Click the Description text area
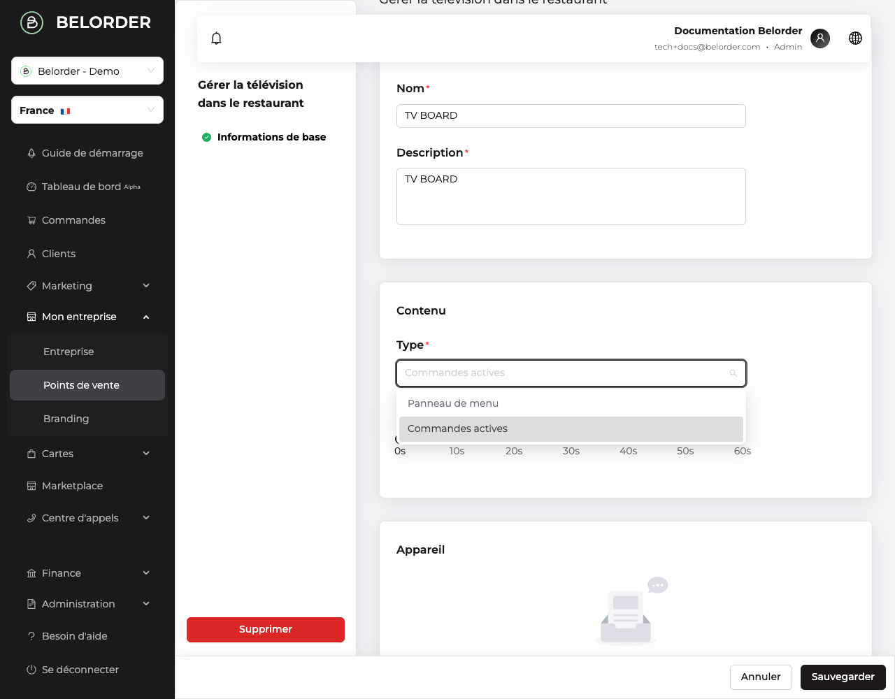 (x=571, y=196)
